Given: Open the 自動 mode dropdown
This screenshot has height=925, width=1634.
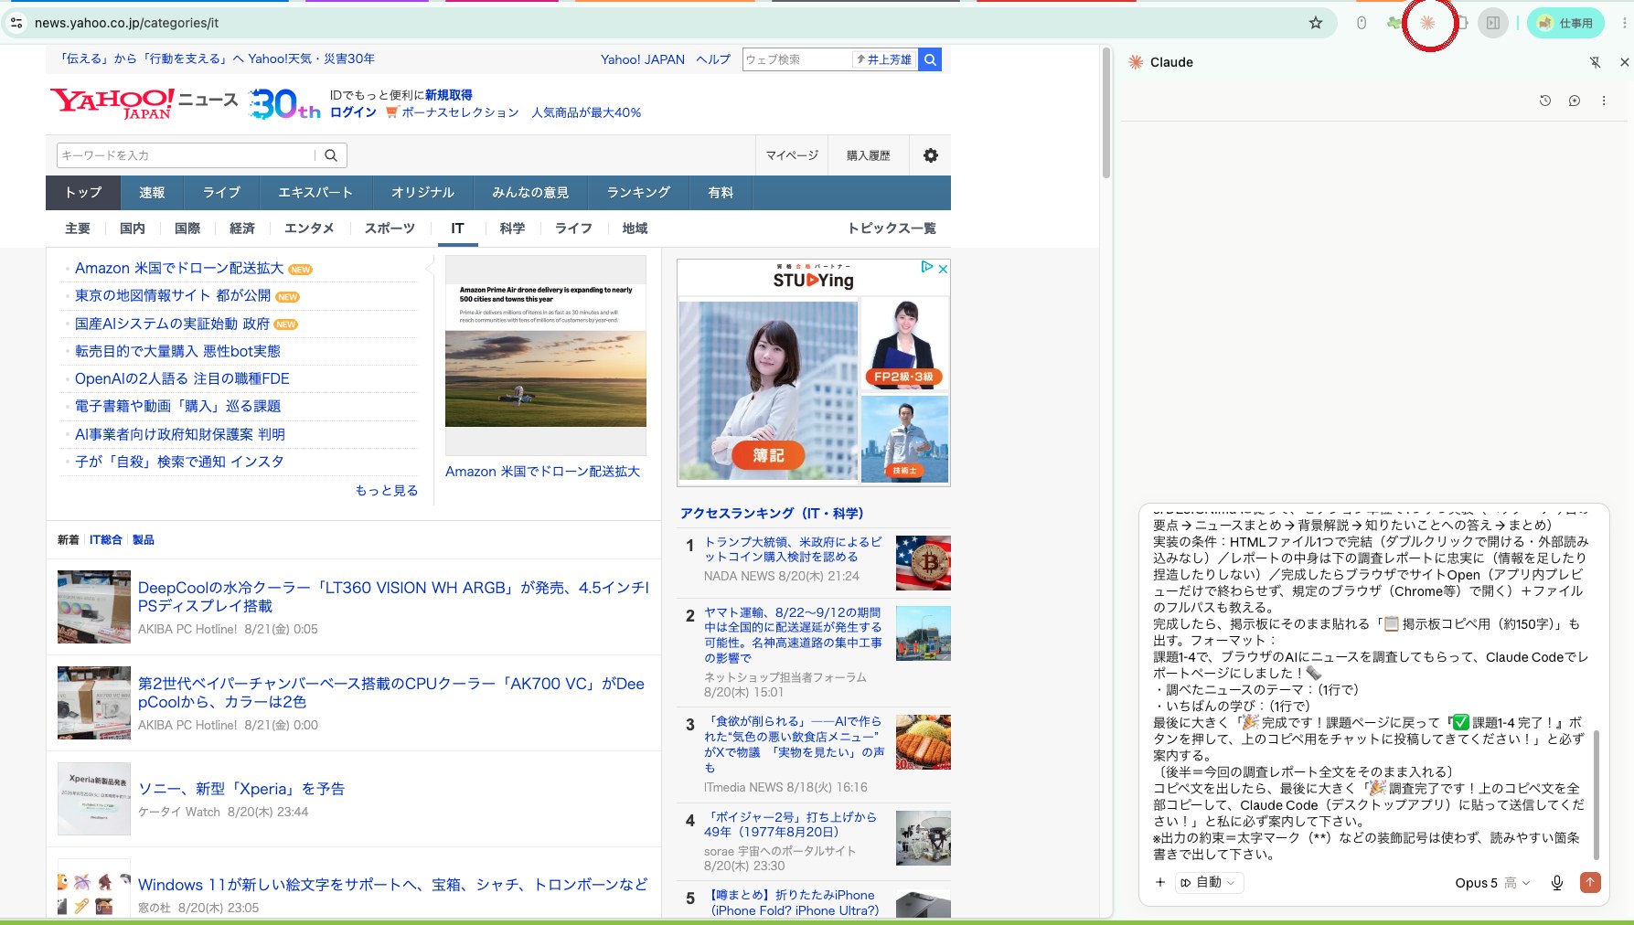Looking at the screenshot, I should 1207,882.
